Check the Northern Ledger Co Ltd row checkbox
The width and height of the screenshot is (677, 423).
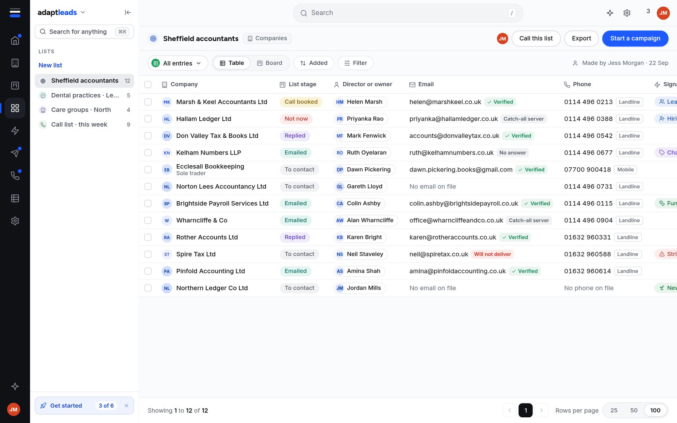coord(148,288)
